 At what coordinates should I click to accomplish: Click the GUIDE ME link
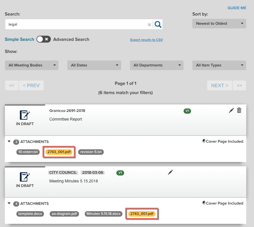tap(237, 8)
